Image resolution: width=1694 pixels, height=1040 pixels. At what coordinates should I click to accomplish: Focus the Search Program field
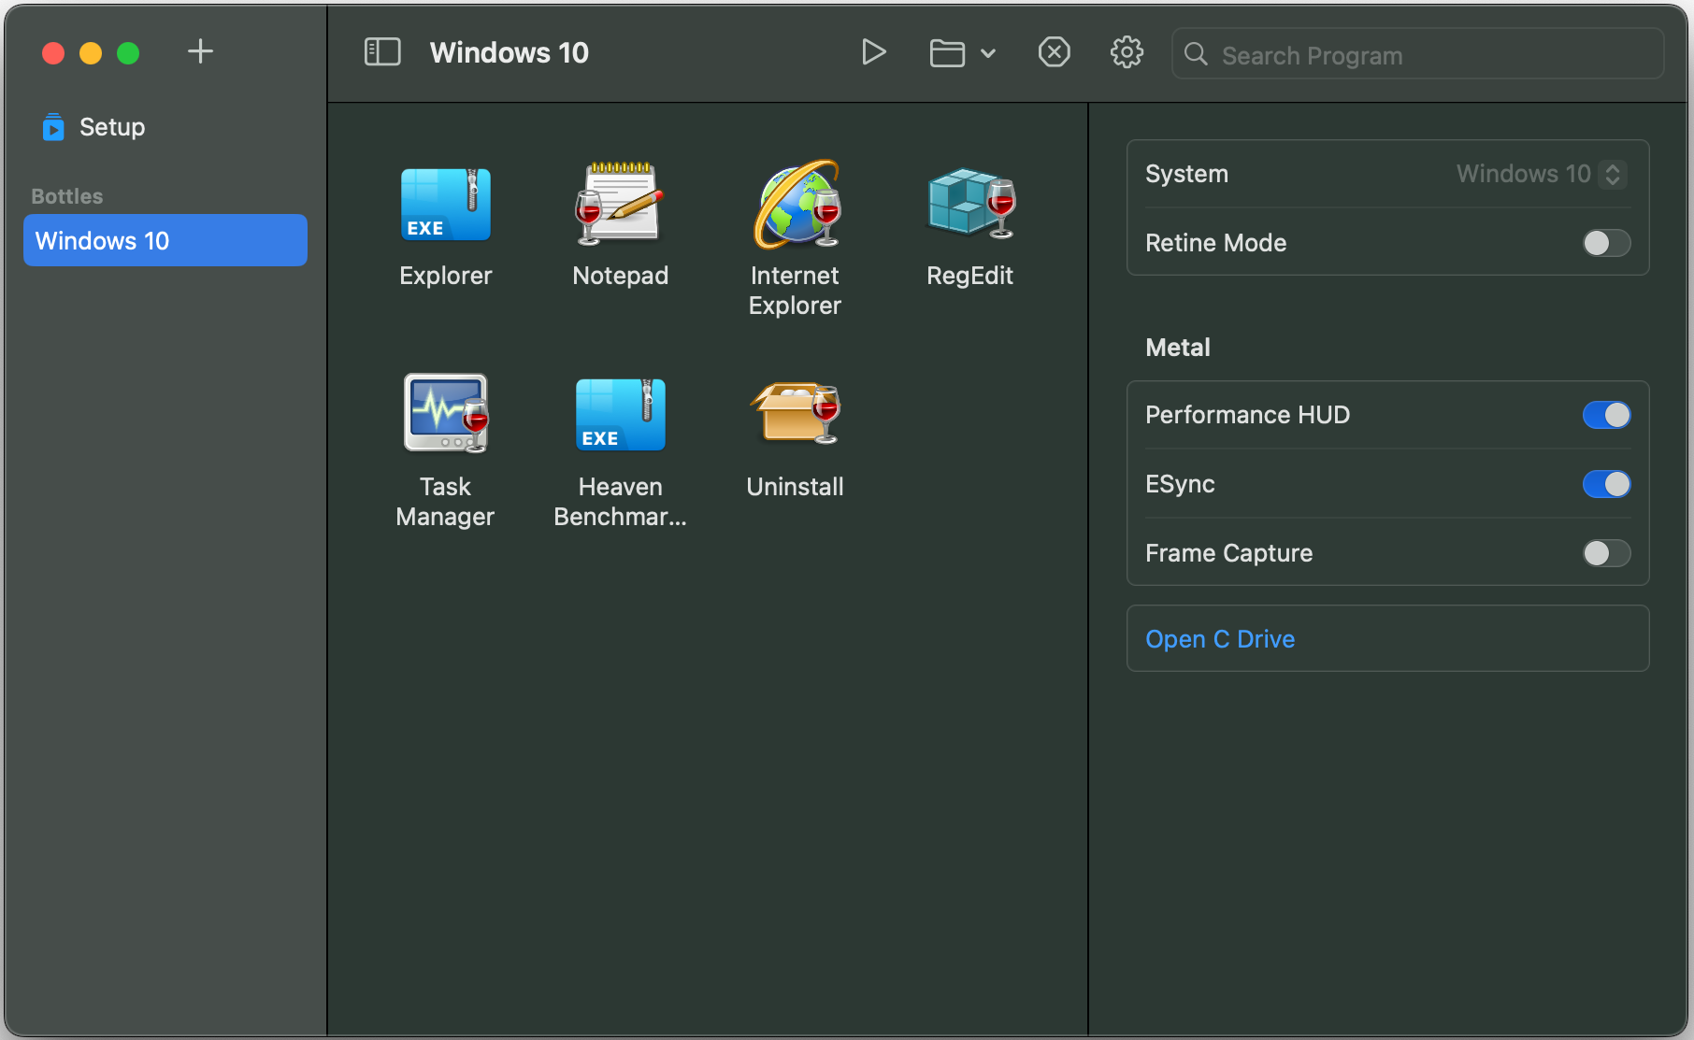pos(1417,54)
